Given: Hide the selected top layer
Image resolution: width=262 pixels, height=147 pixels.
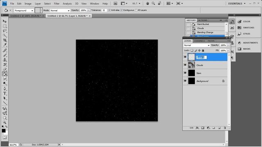Looking at the screenshot, I should [185, 57].
